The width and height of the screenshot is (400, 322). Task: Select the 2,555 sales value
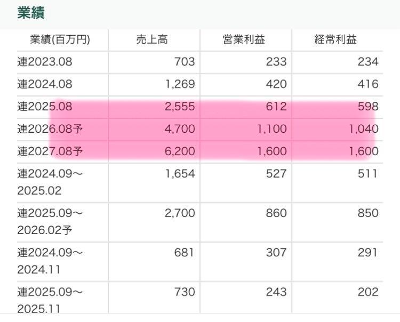click(180, 107)
